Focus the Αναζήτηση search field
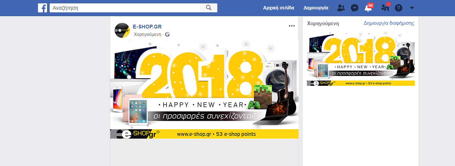Screen dimensions: 455x166 point(125,8)
